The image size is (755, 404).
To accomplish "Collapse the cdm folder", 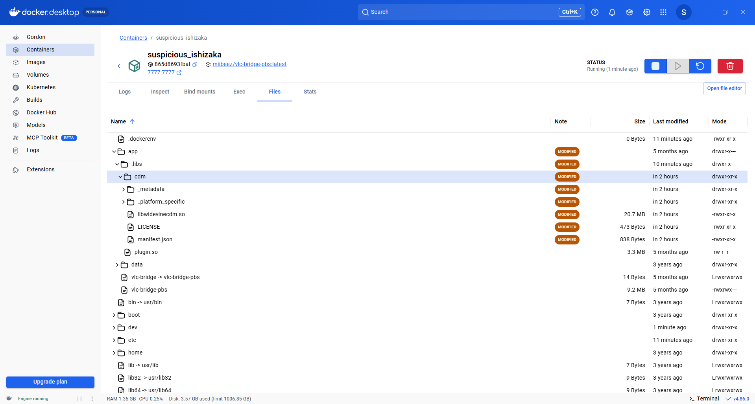I will [120, 177].
